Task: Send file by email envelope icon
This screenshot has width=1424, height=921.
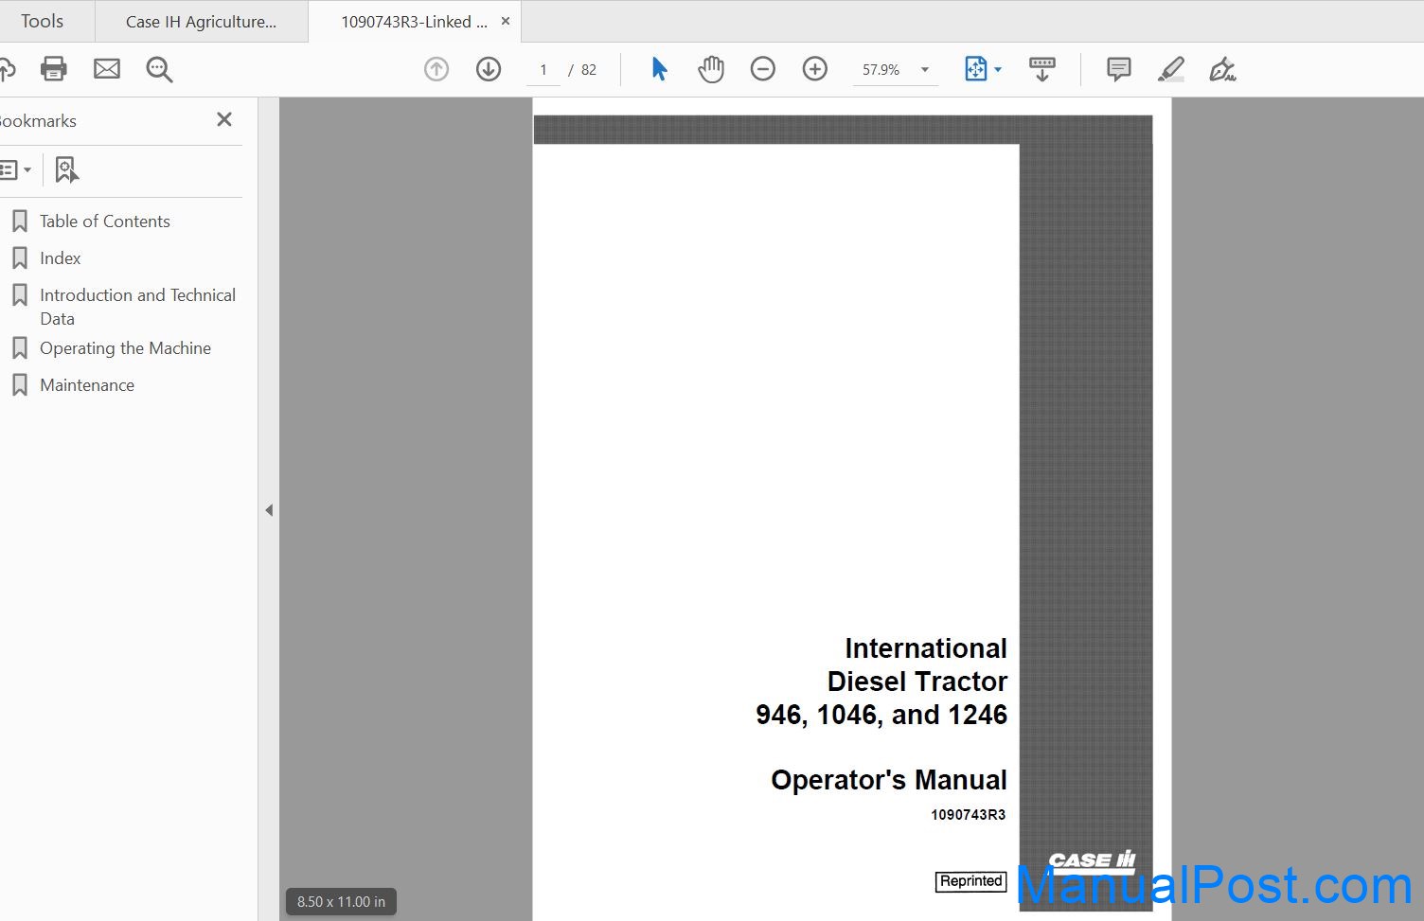Action: point(107,69)
